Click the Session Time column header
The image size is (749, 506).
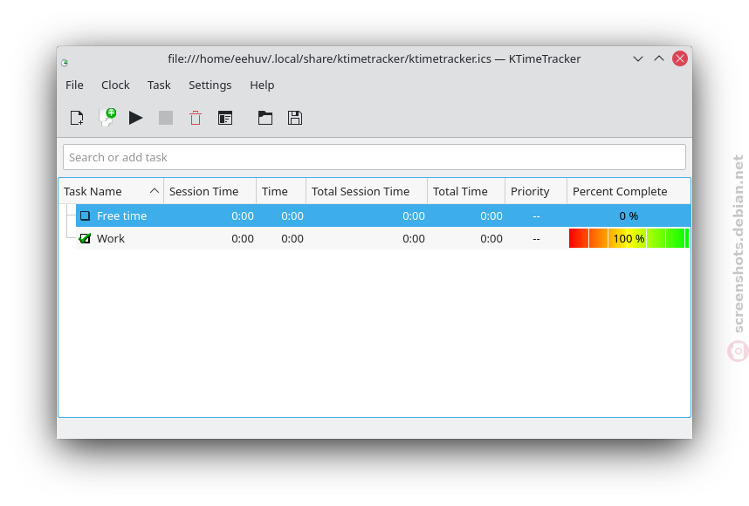tap(210, 191)
